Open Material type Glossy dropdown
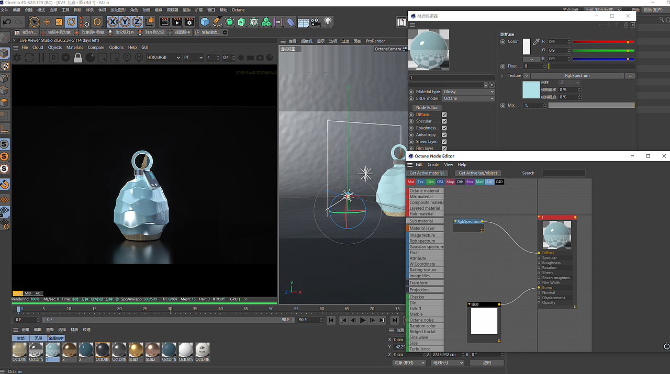 click(468, 92)
